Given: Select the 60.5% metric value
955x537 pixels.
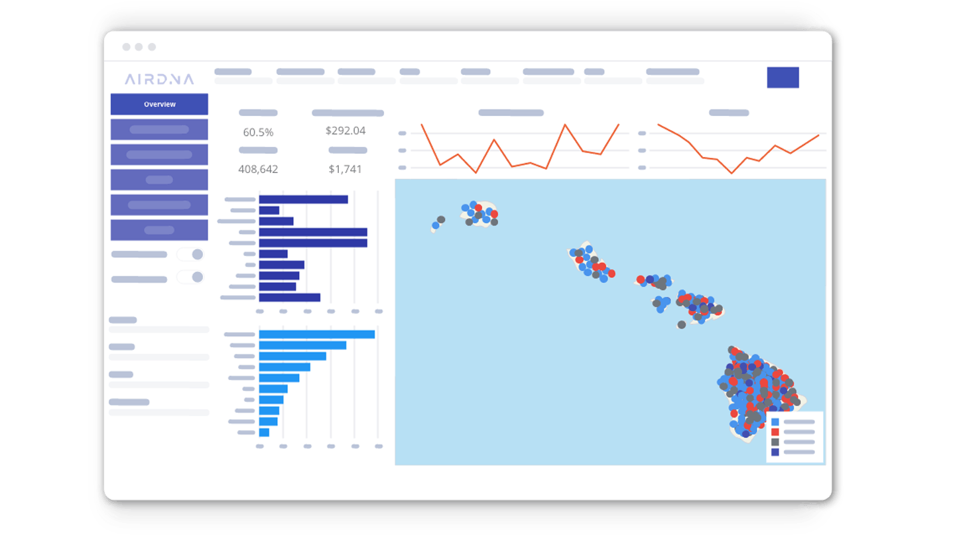Looking at the screenshot, I should click(258, 132).
